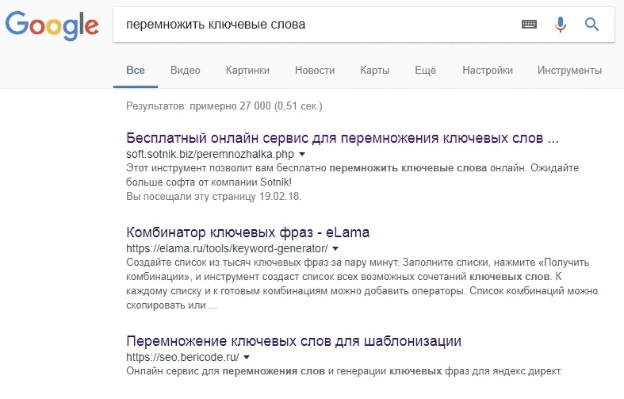This screenshot has width=624, height=399.
Task: Open Перемножение ключевых слов для шаблонизации
Action: [293, 341]
